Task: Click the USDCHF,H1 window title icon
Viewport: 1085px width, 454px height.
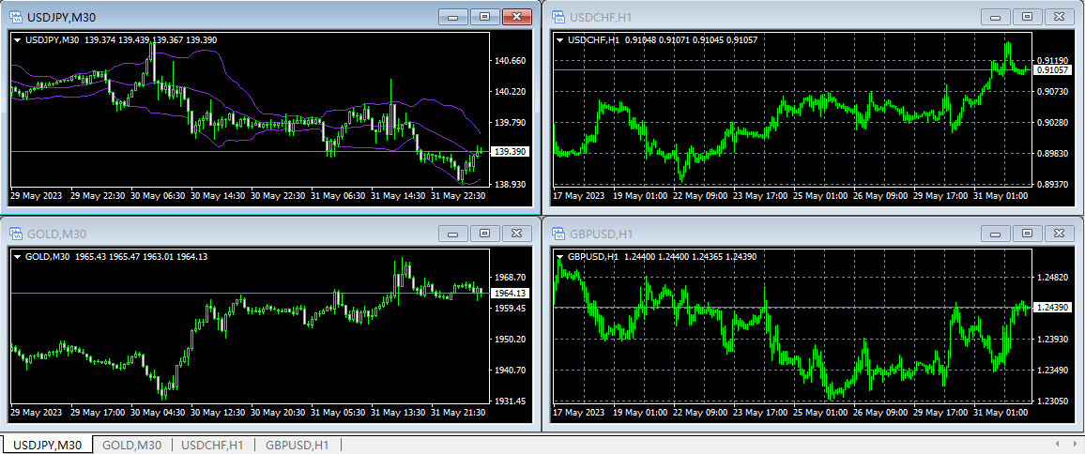Action: (558, 17)
